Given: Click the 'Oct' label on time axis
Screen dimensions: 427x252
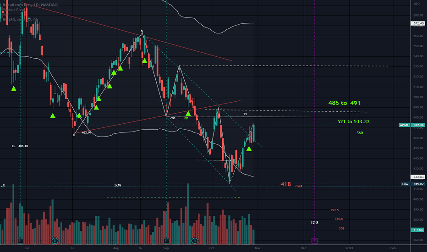Looking at the screenshot, I should point(212,248).
